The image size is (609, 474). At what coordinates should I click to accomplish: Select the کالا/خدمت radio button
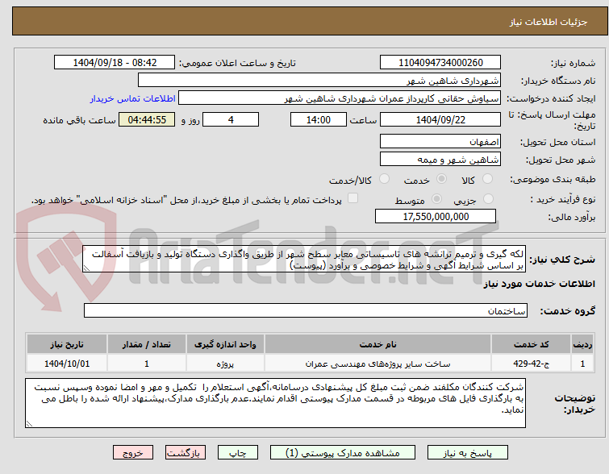click(384, 179)
